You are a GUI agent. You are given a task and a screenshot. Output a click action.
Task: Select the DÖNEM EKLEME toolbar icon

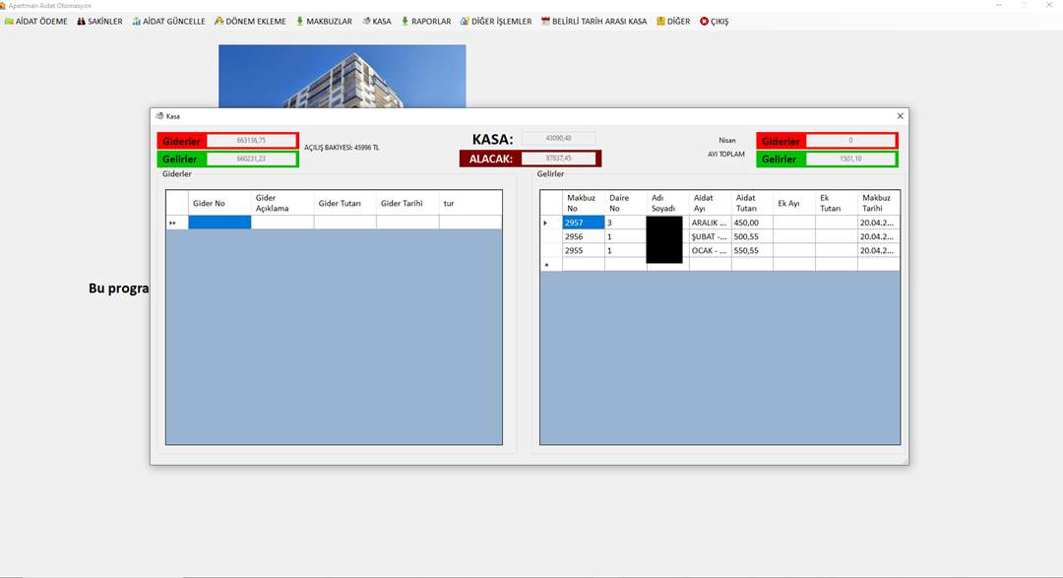[x=219, y=21]
